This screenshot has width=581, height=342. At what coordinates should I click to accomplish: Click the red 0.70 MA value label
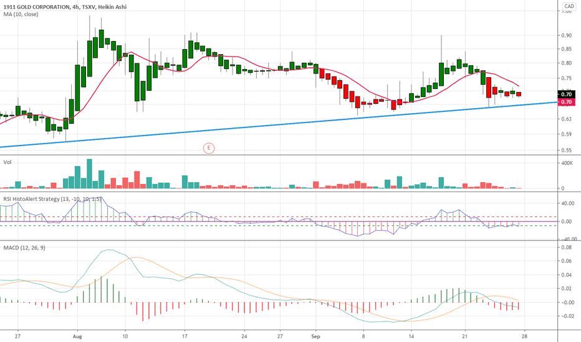(x=566, y=102)
